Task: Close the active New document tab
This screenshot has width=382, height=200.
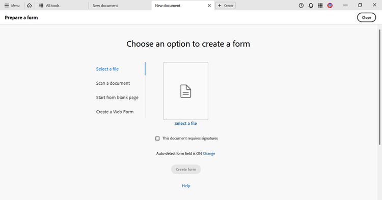Action: pyautogui.click(x=209, y=6)
